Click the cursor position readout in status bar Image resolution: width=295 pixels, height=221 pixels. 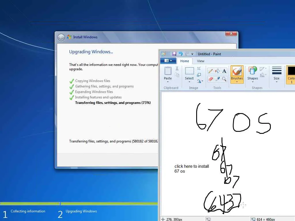(x=174, y=219)
